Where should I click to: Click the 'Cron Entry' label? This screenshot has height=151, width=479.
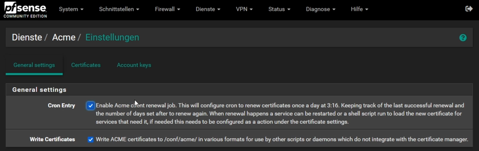click(61, 106)
